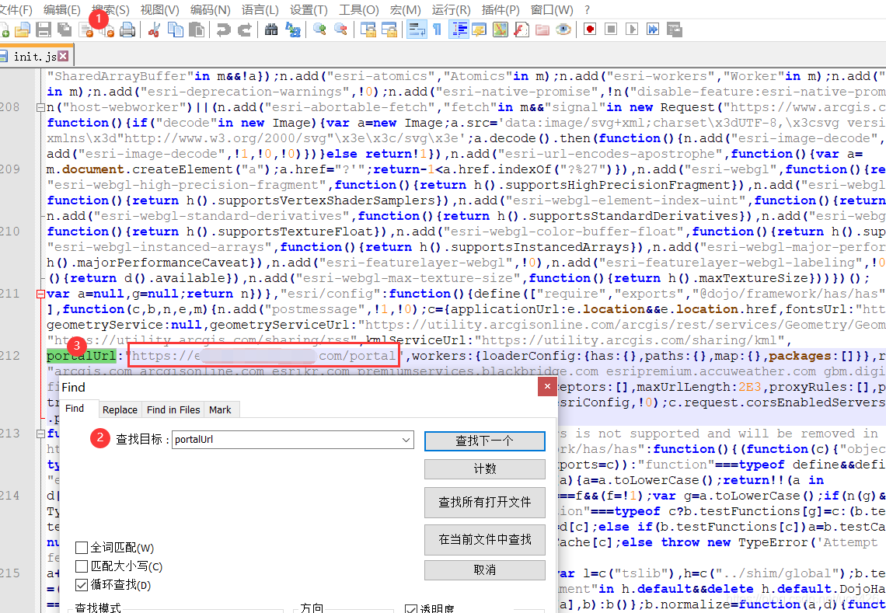Click 查找所有打开文件 button
The height and width of the screenshot is (613, 886).
coord(485,502)
